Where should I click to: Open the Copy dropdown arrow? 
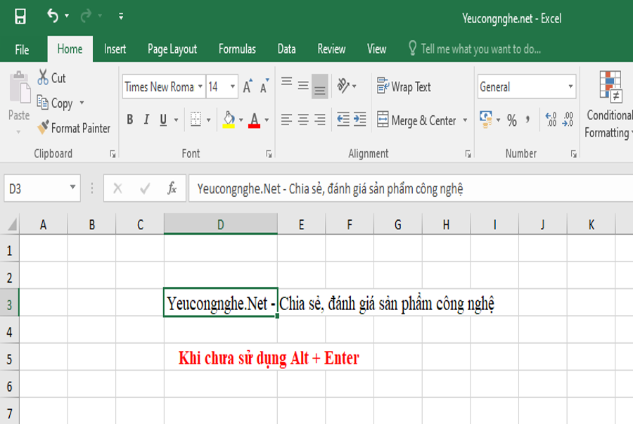82,103
